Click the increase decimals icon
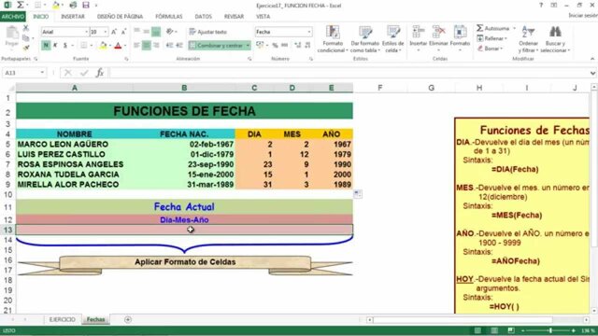The height and width of the screenshot is (336, 598). point(298,45)
